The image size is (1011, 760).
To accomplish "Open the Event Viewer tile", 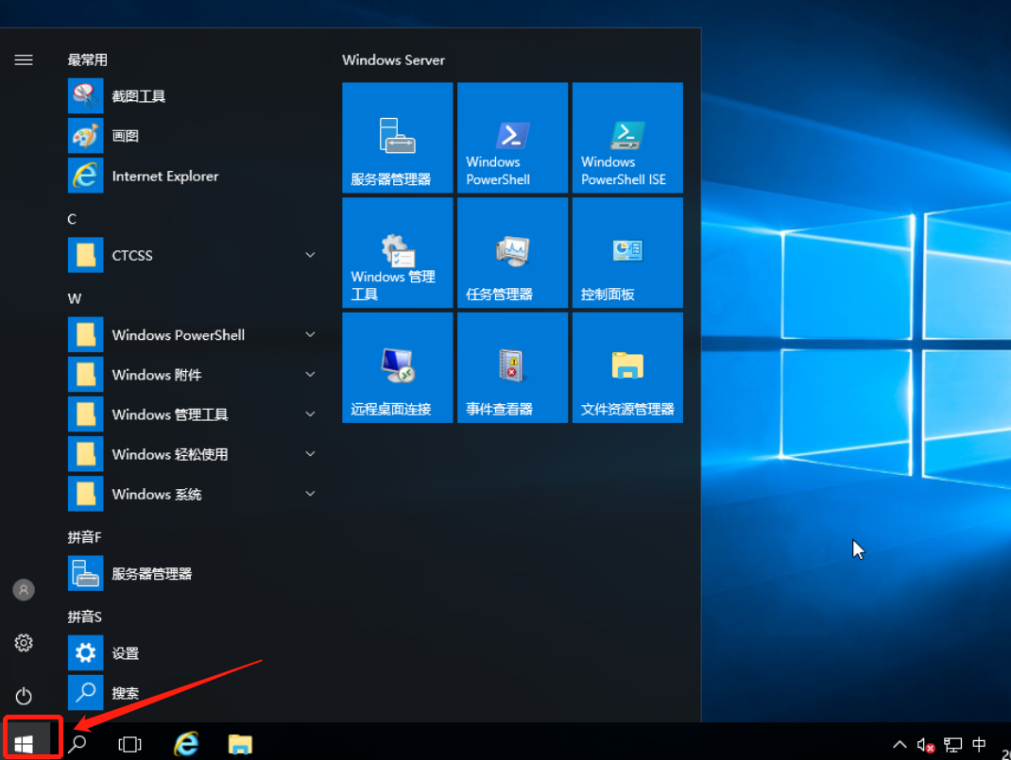I will tap(512, 367).
